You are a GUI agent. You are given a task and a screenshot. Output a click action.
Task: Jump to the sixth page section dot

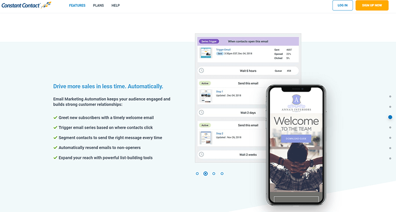(390, 148)
